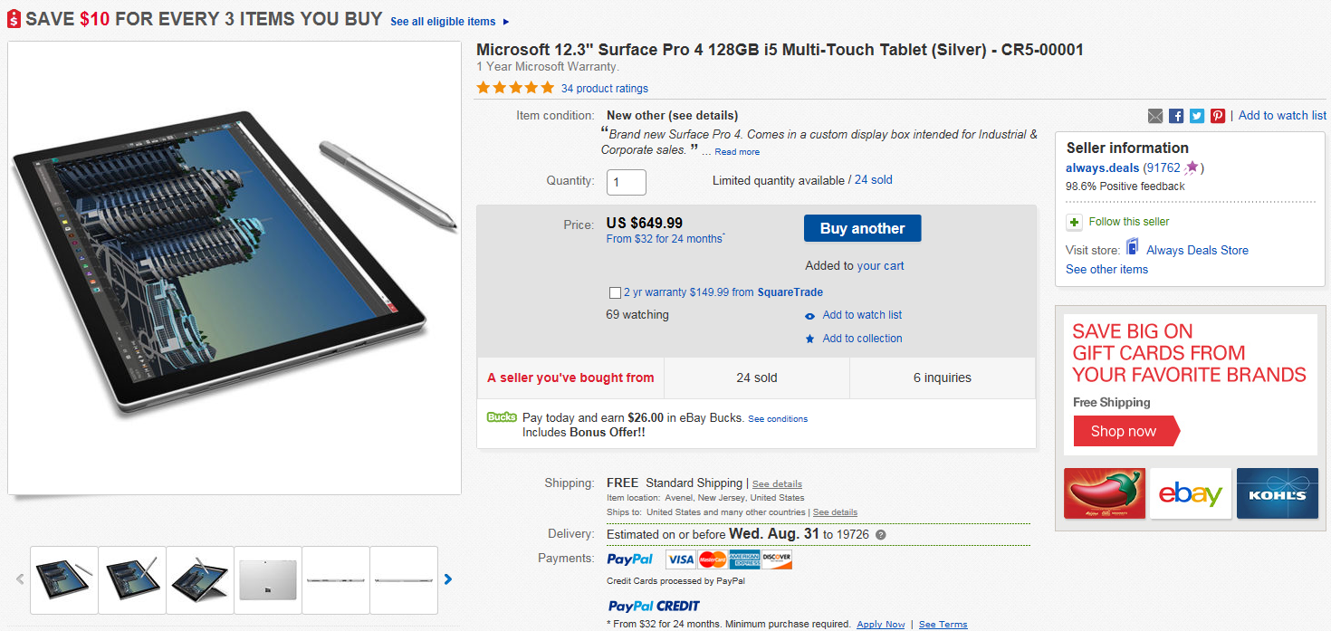Viewport: 1331px width, 631px height.
Task: Pin this item on Pinterest
Action: pos(1218,116)
